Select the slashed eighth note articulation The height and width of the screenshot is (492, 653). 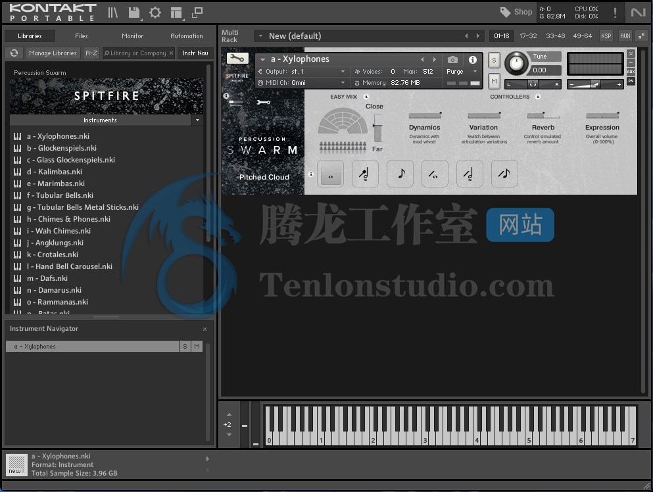coord(505,173)
